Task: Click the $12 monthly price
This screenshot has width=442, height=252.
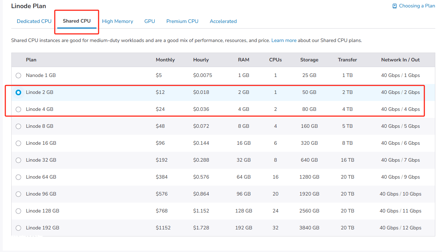Action: (x=160, y=92)
